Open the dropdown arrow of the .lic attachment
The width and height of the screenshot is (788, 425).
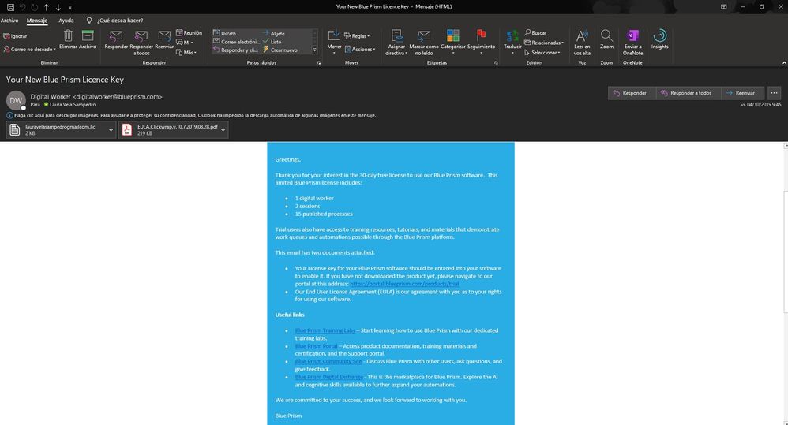pos(111,129)
